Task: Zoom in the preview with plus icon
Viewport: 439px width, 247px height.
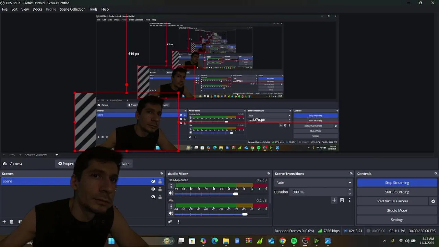Action: (20, 155)
